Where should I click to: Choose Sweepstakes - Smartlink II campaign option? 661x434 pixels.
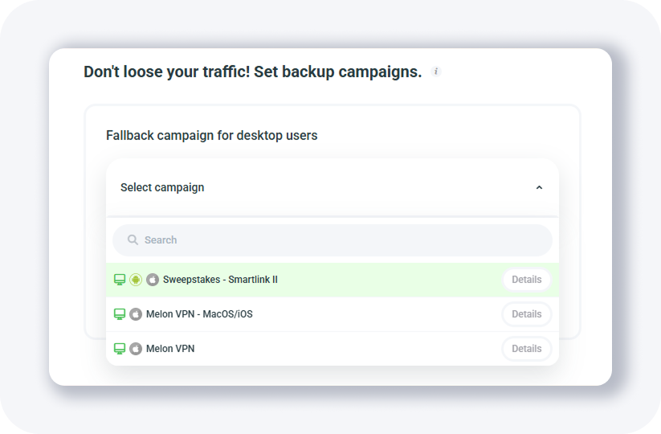pos(220,280)
